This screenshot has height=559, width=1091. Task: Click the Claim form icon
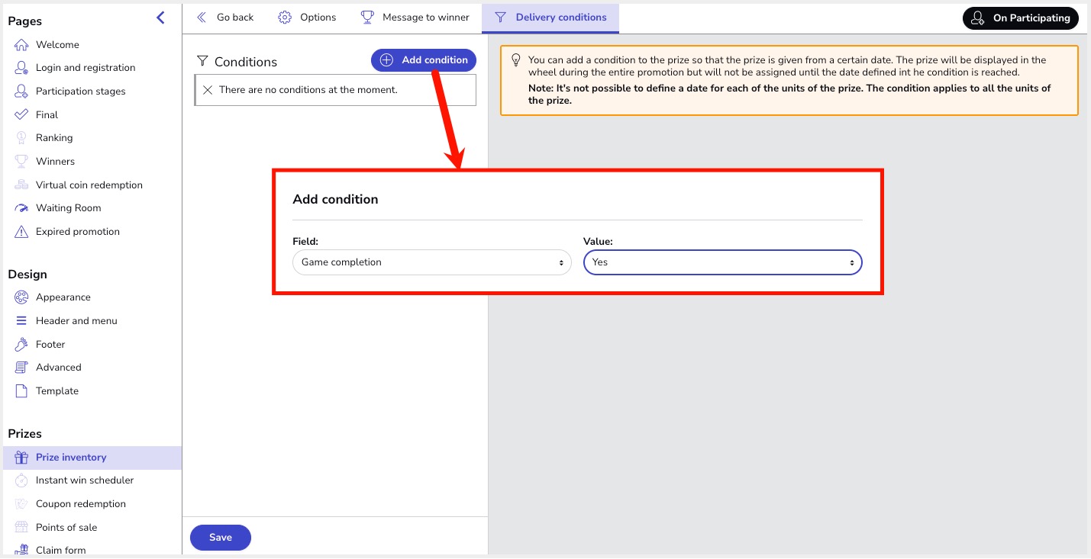(21, 550)
